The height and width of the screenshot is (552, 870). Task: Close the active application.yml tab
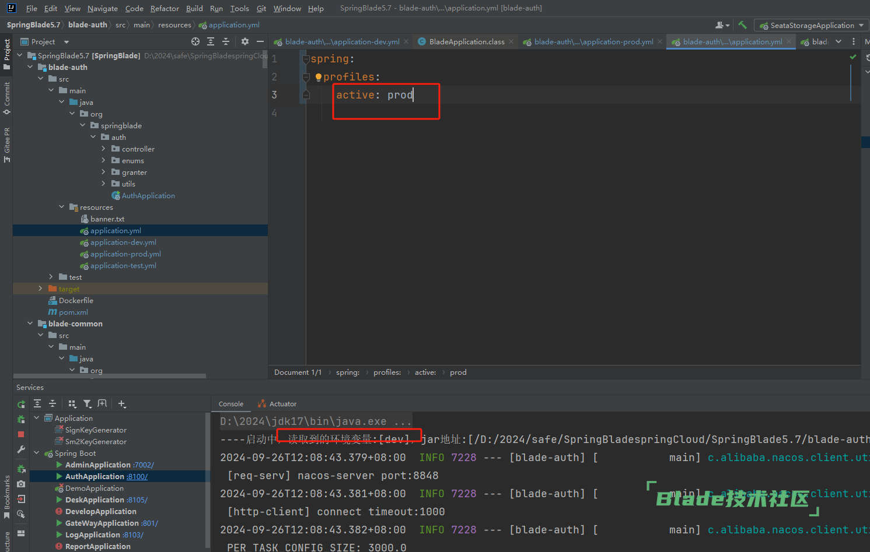click(x=789, y=41)
